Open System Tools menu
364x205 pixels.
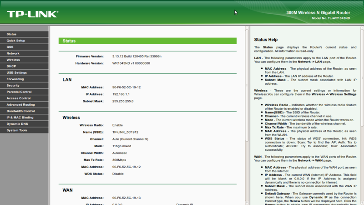coord(24,130)
